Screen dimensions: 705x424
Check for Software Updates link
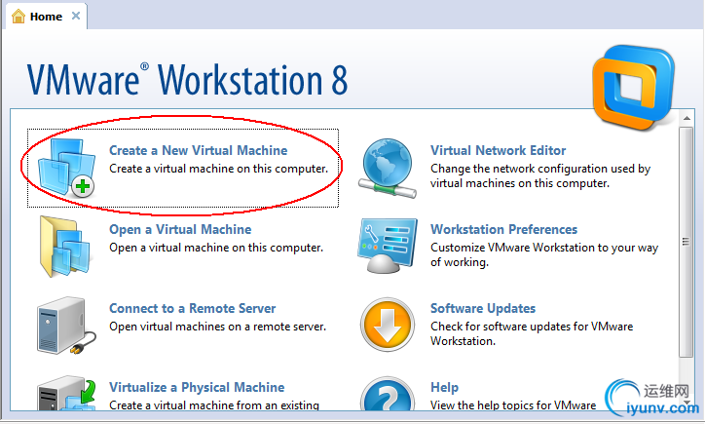(x=483, y=308)
